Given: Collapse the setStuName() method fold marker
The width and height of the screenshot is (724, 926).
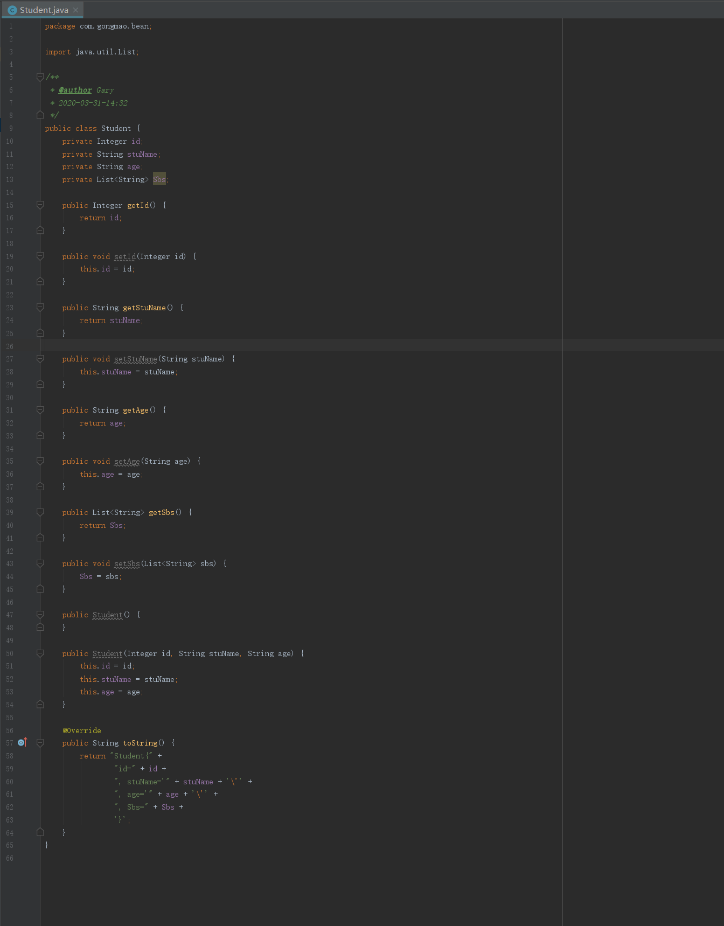Looking at the screenshot, I should click(40, 359).
